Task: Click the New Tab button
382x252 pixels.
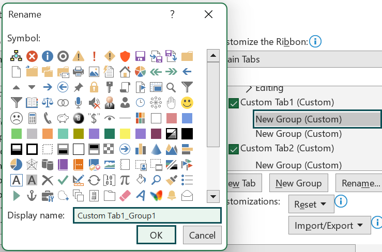Action: point(243,183)
